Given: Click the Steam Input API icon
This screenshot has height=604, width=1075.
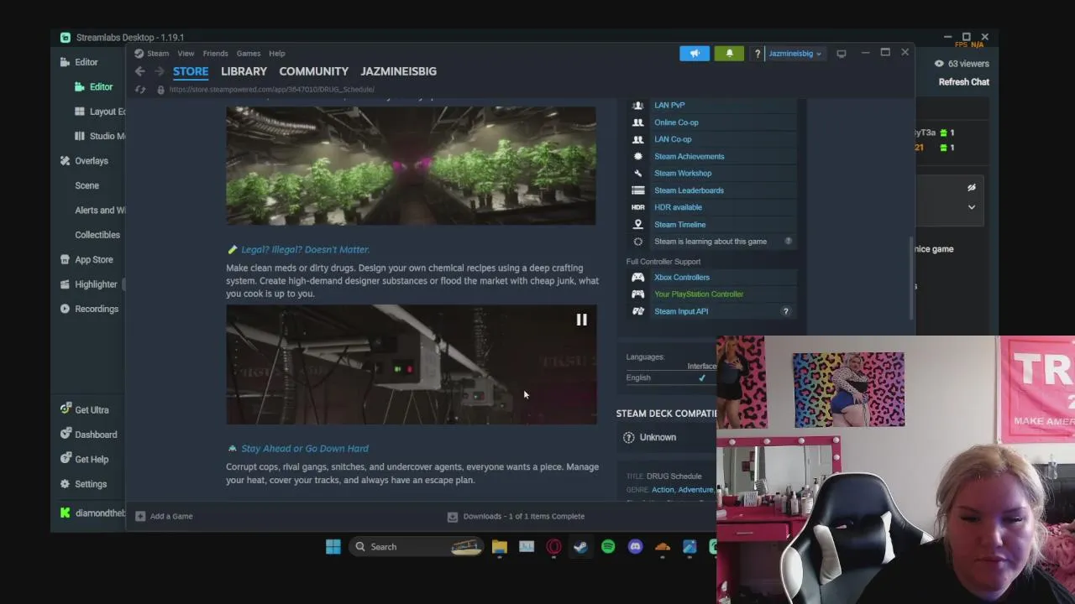Looking at the screenshot, I should point(637,311).
